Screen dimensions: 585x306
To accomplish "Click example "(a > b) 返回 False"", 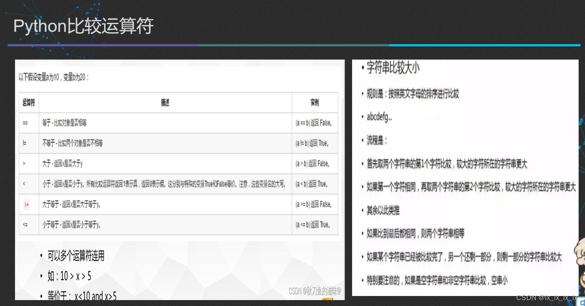I will [x=313, y=163].
